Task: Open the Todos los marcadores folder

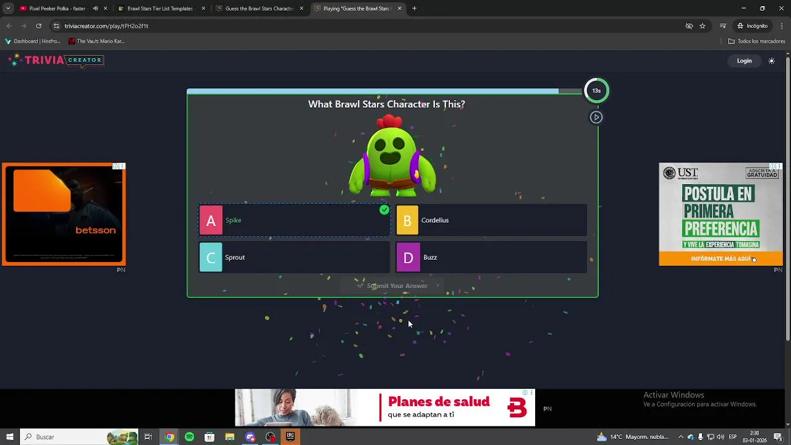Action: [756, 41]
